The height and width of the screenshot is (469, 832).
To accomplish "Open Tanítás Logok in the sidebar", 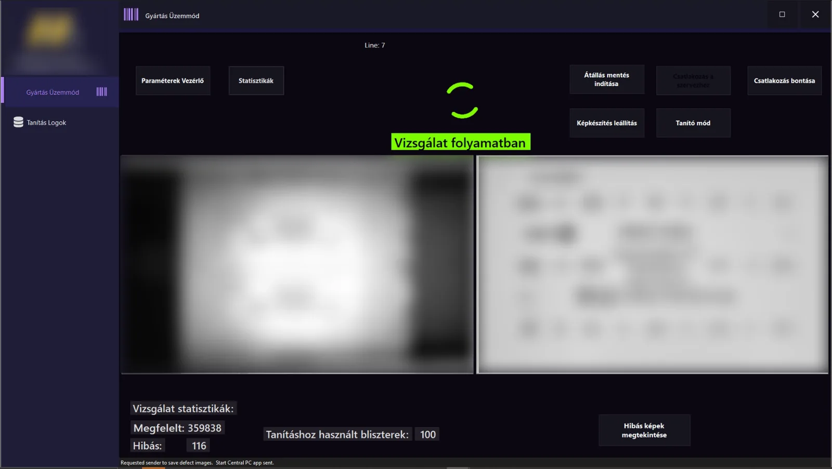I will click(60, 123).
